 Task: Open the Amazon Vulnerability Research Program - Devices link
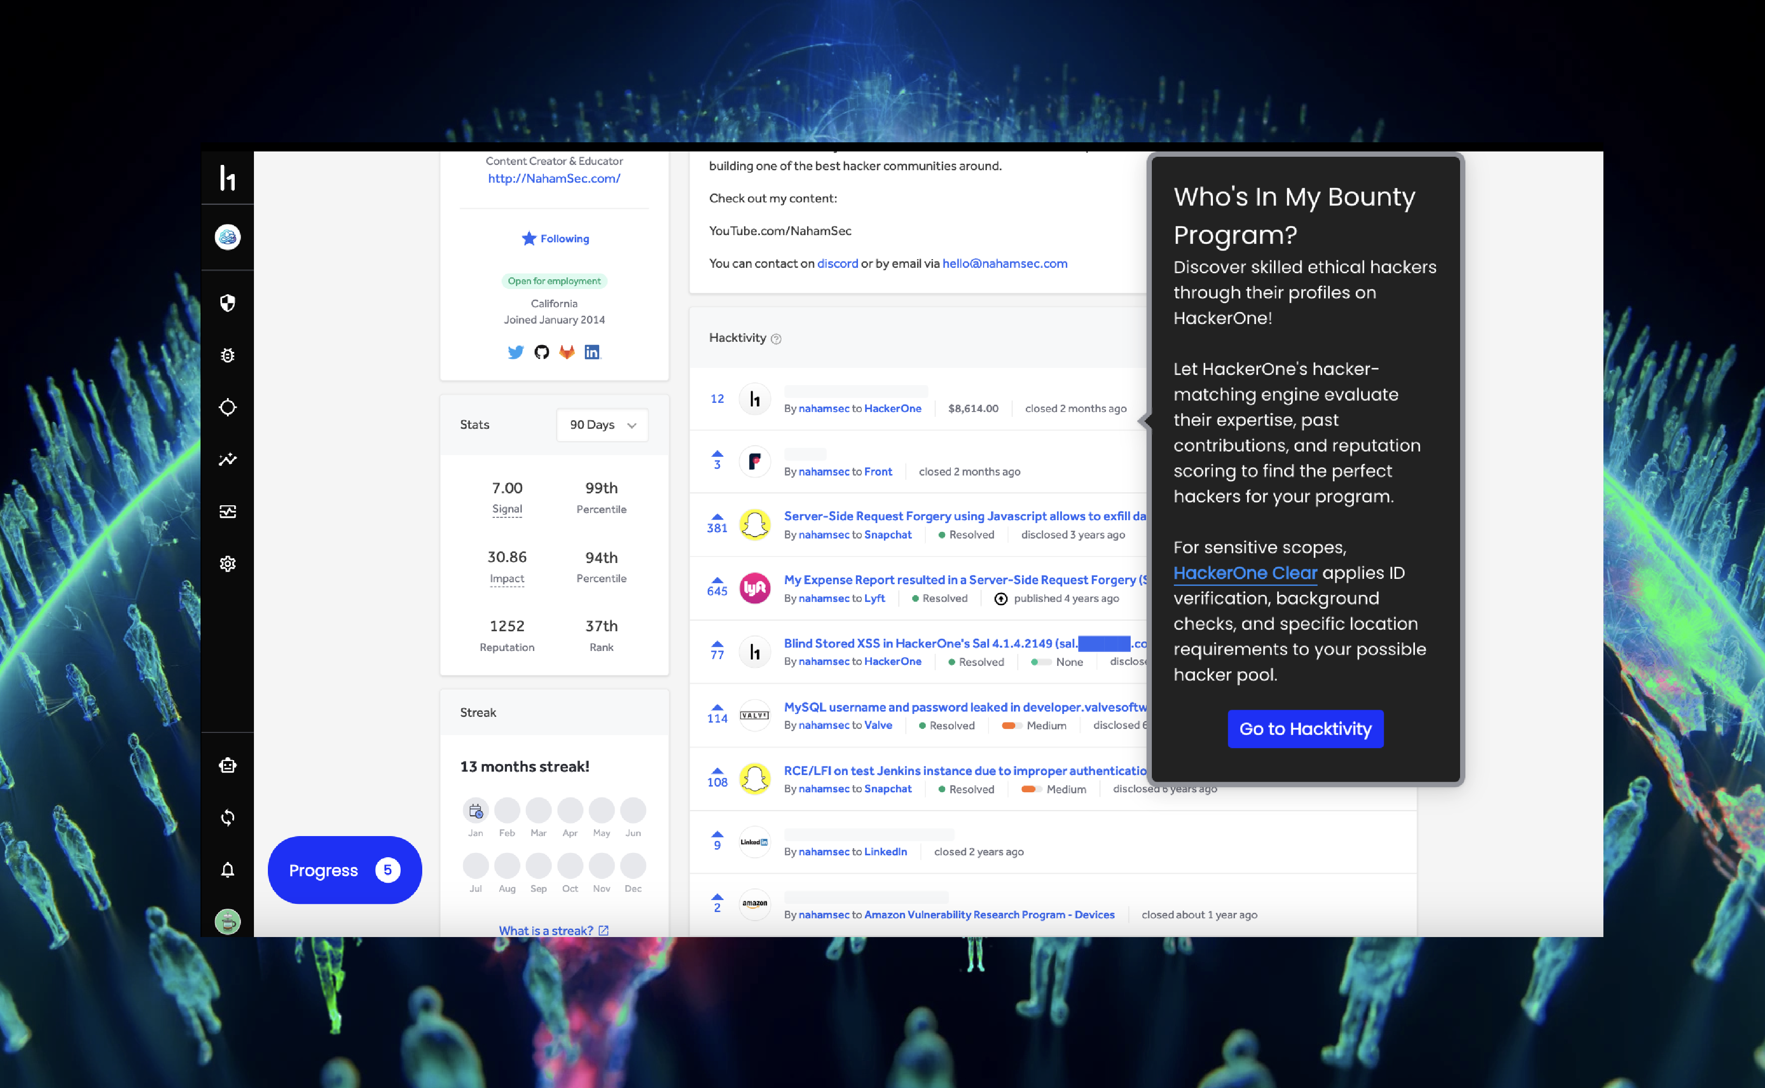[989, 914]
